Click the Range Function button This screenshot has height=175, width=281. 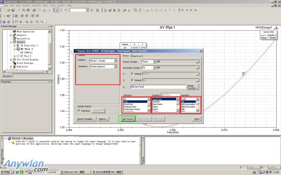(x=193, y=87)
